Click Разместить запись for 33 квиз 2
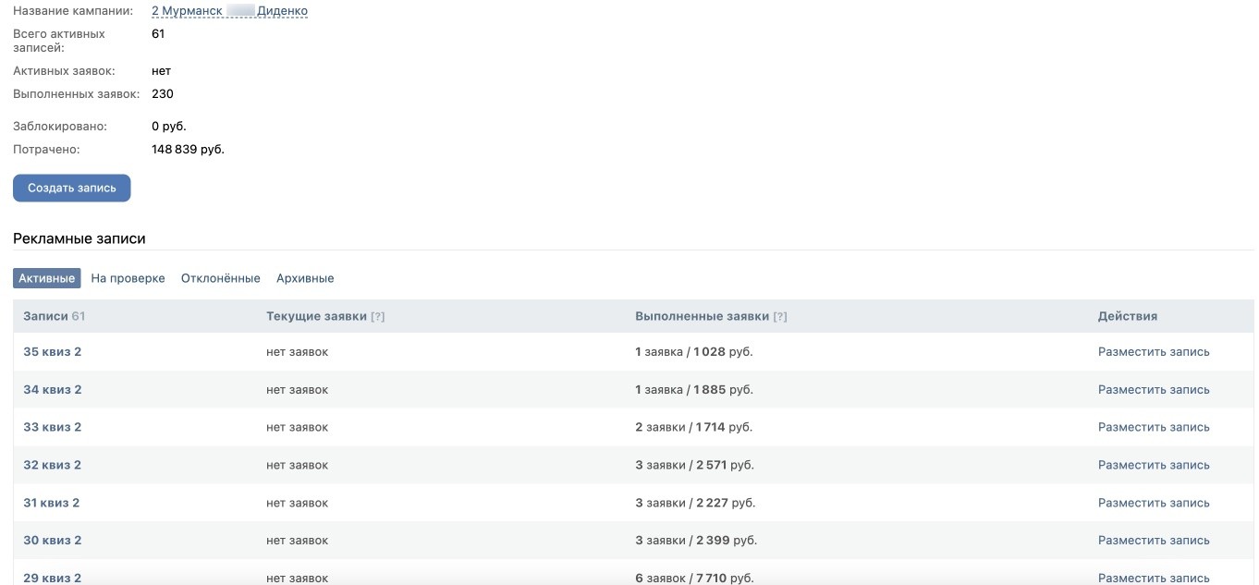This screenshot has width=1259, height=585. click(x=1154, y=427)
